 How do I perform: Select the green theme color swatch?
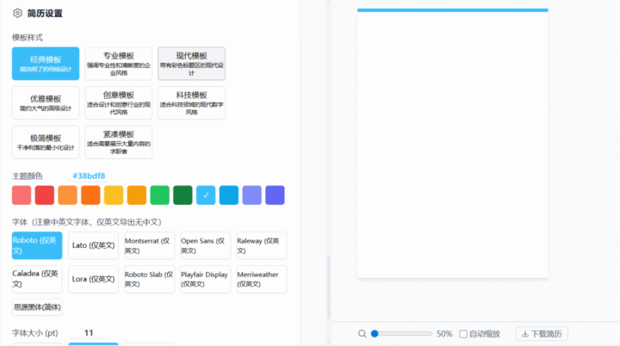click(x=159, y=195)
